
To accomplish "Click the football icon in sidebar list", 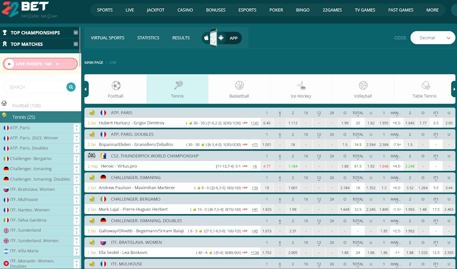I will coord(4,103).
